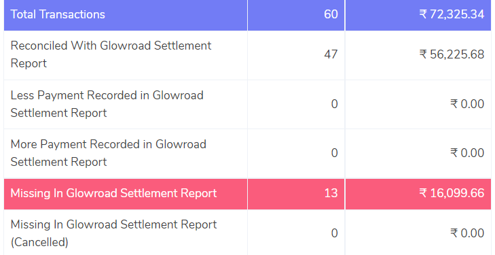Click the missing amount ₹ 16,099.66

(x=452, y=193)
